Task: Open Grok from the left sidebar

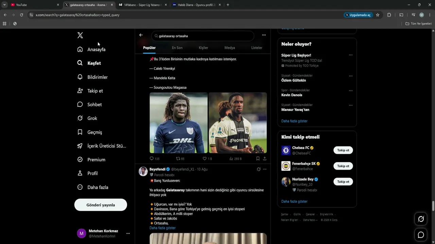Action: [87, 118]
